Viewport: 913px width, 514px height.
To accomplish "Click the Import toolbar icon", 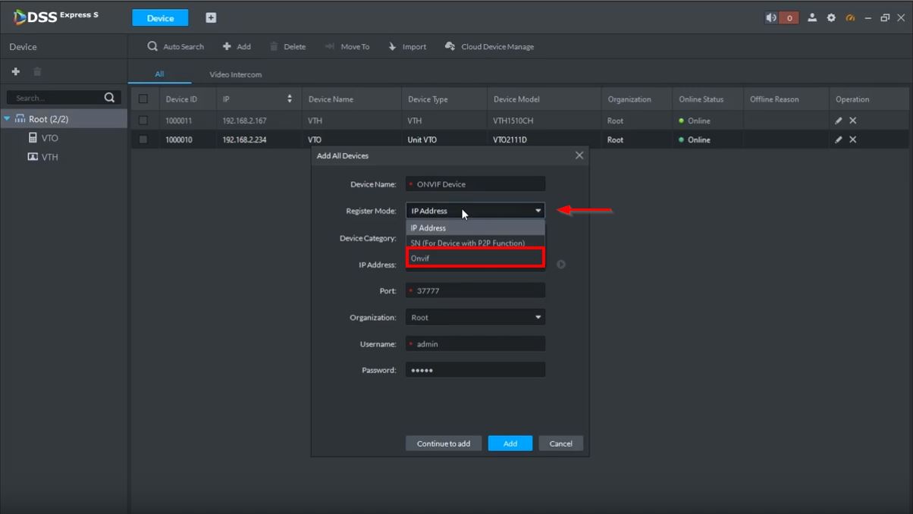I will click(x=393, y=46).
